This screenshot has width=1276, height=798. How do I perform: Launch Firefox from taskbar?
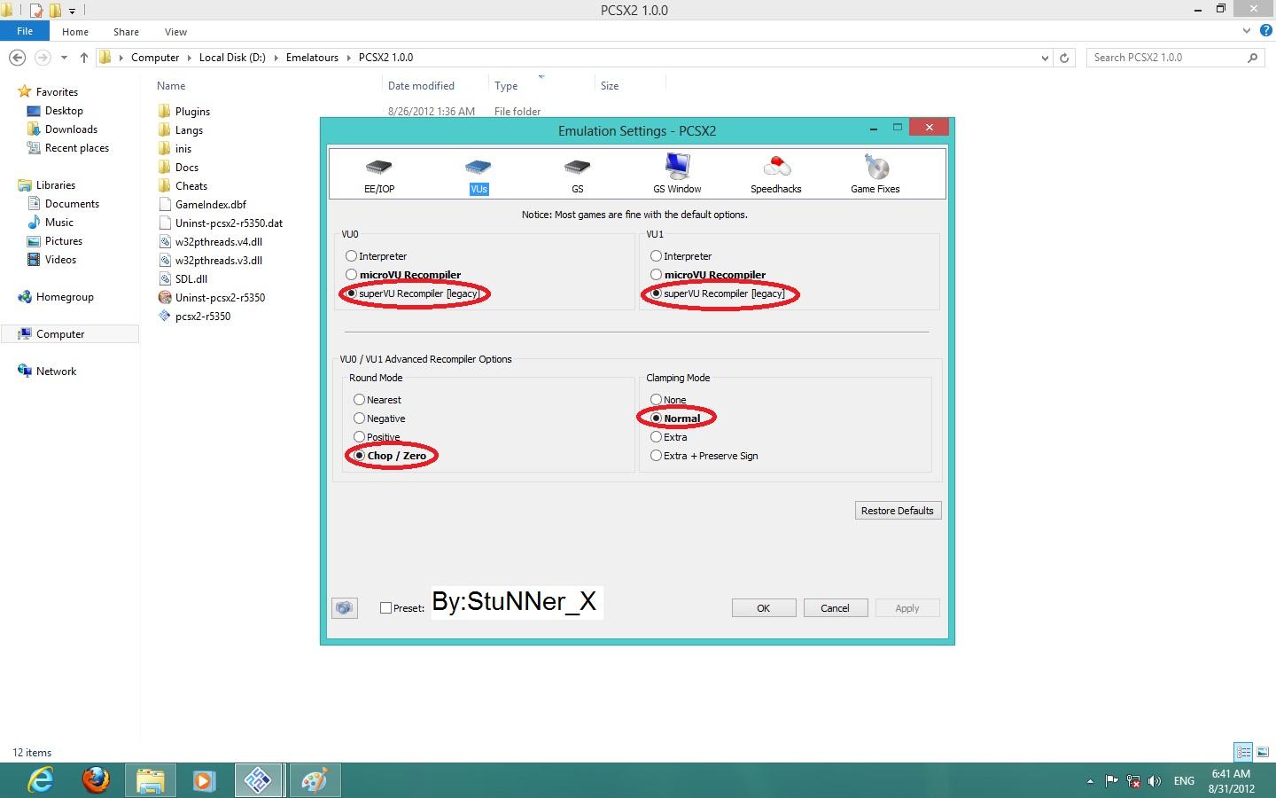click(96, 780)
